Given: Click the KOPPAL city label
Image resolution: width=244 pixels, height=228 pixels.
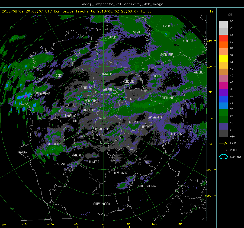Looking at the screenshot, I should pos(134,122).
